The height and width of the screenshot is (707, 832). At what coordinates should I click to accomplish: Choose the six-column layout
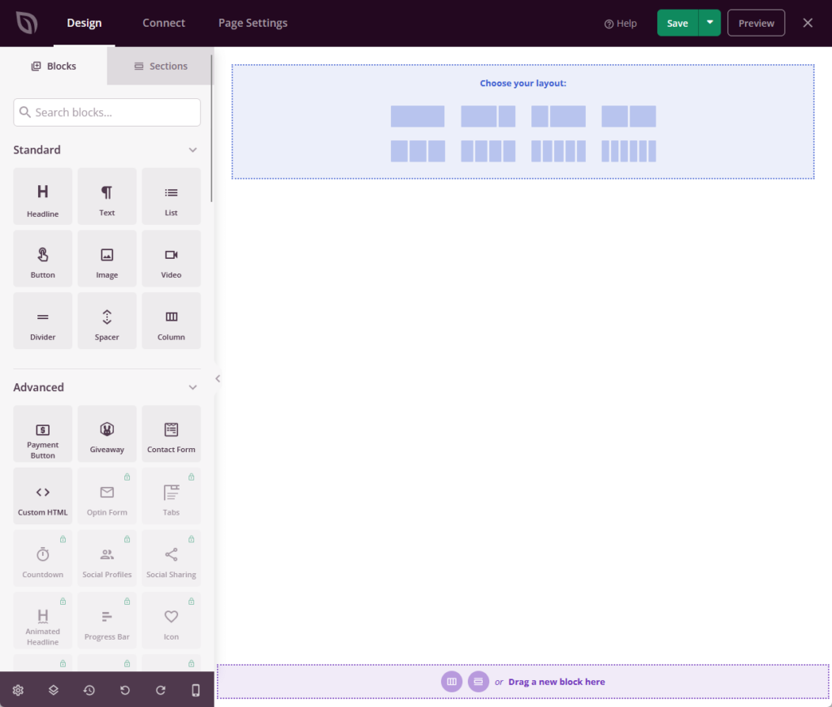click(x=629, y=151)
